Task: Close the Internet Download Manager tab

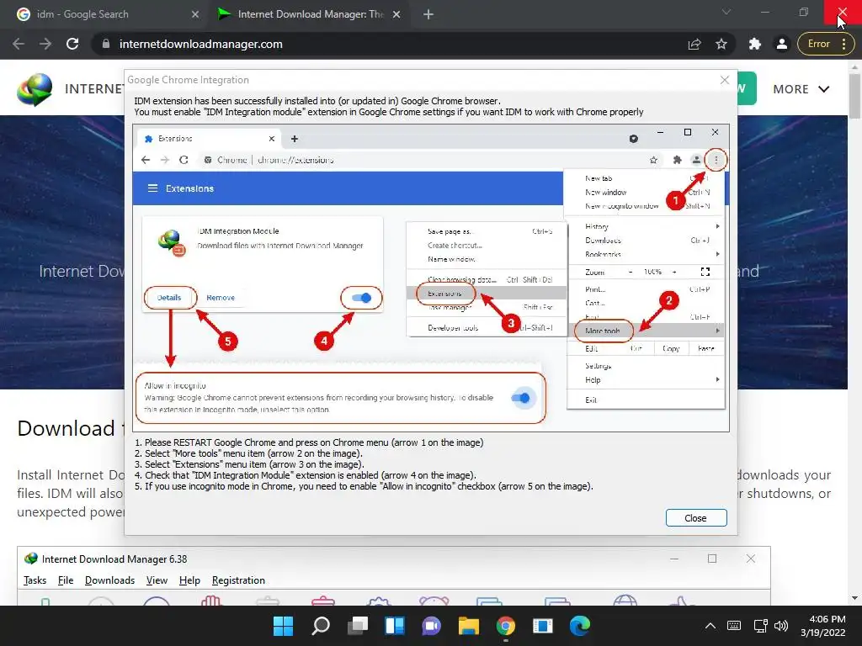Action: coord(396,14)
